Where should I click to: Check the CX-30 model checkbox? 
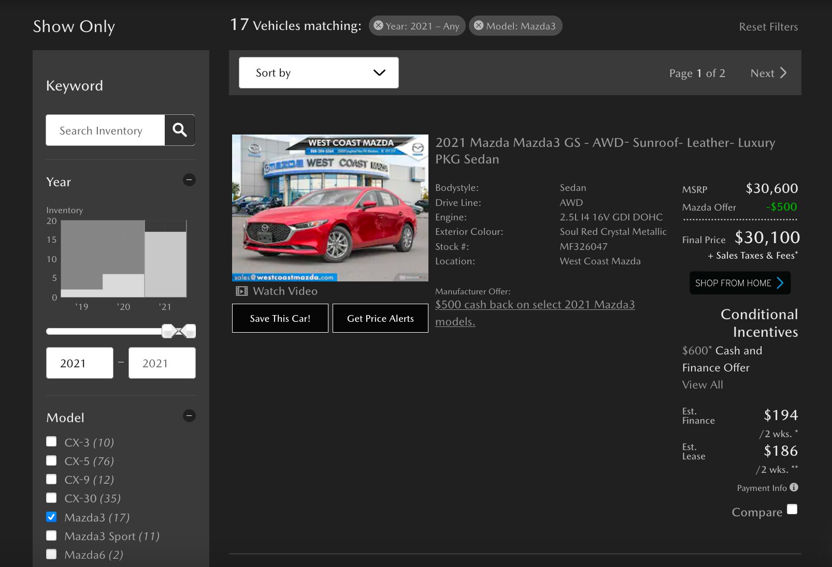(x=51, y=497)
